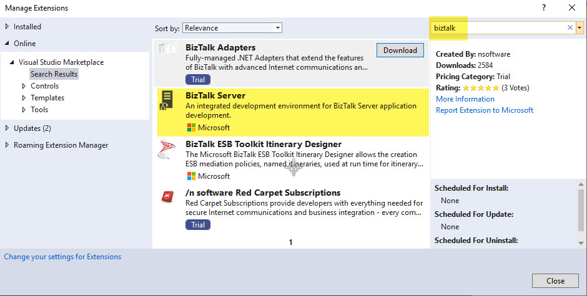Screen dimensions: 587x296
Task: Select the BizTalk Server title
Action: click(215, 95)
